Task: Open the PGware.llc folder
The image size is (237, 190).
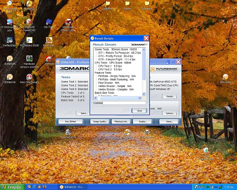Action: (147, 6)
